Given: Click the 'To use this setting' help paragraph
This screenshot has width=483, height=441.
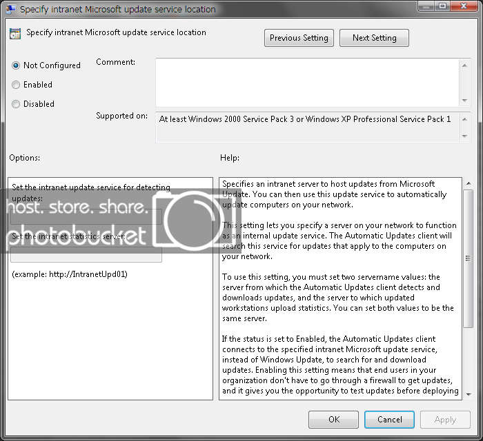Looking at the screenshot, I should 338,298.
